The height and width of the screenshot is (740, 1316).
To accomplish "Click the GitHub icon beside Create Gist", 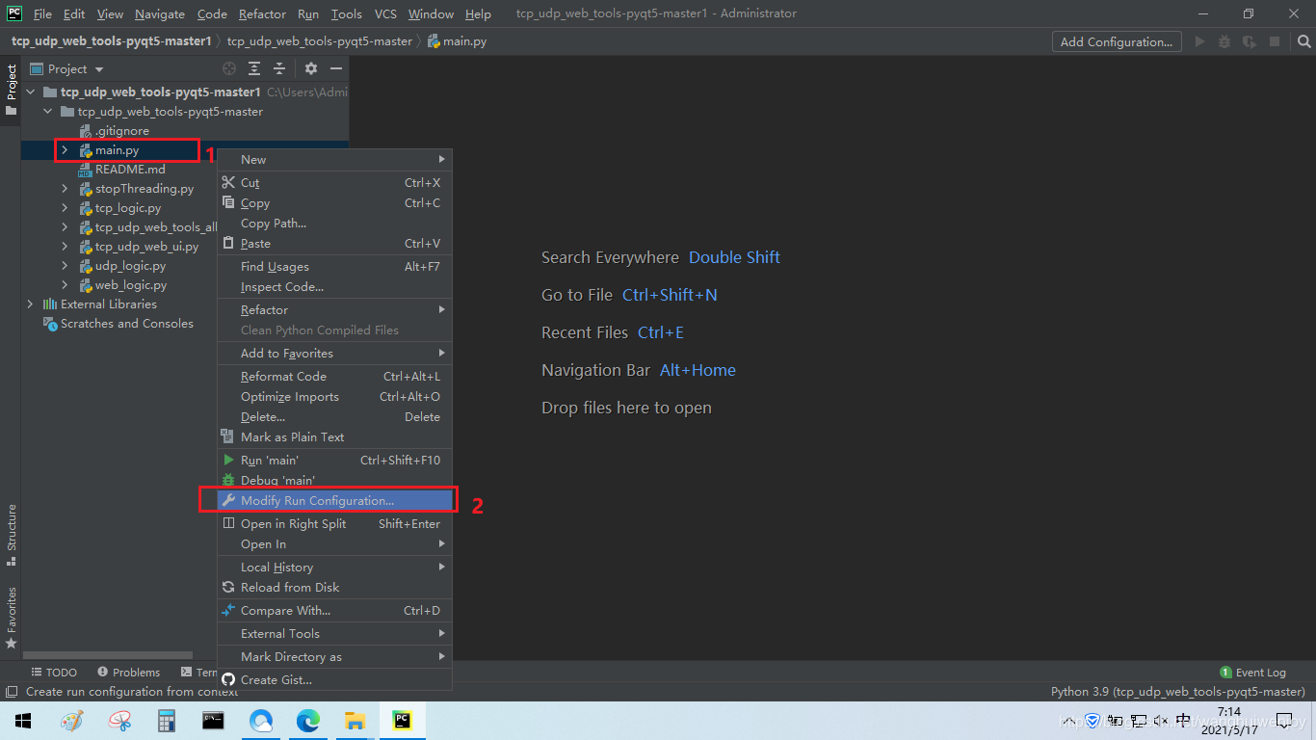I will click(x=228, y=679).
